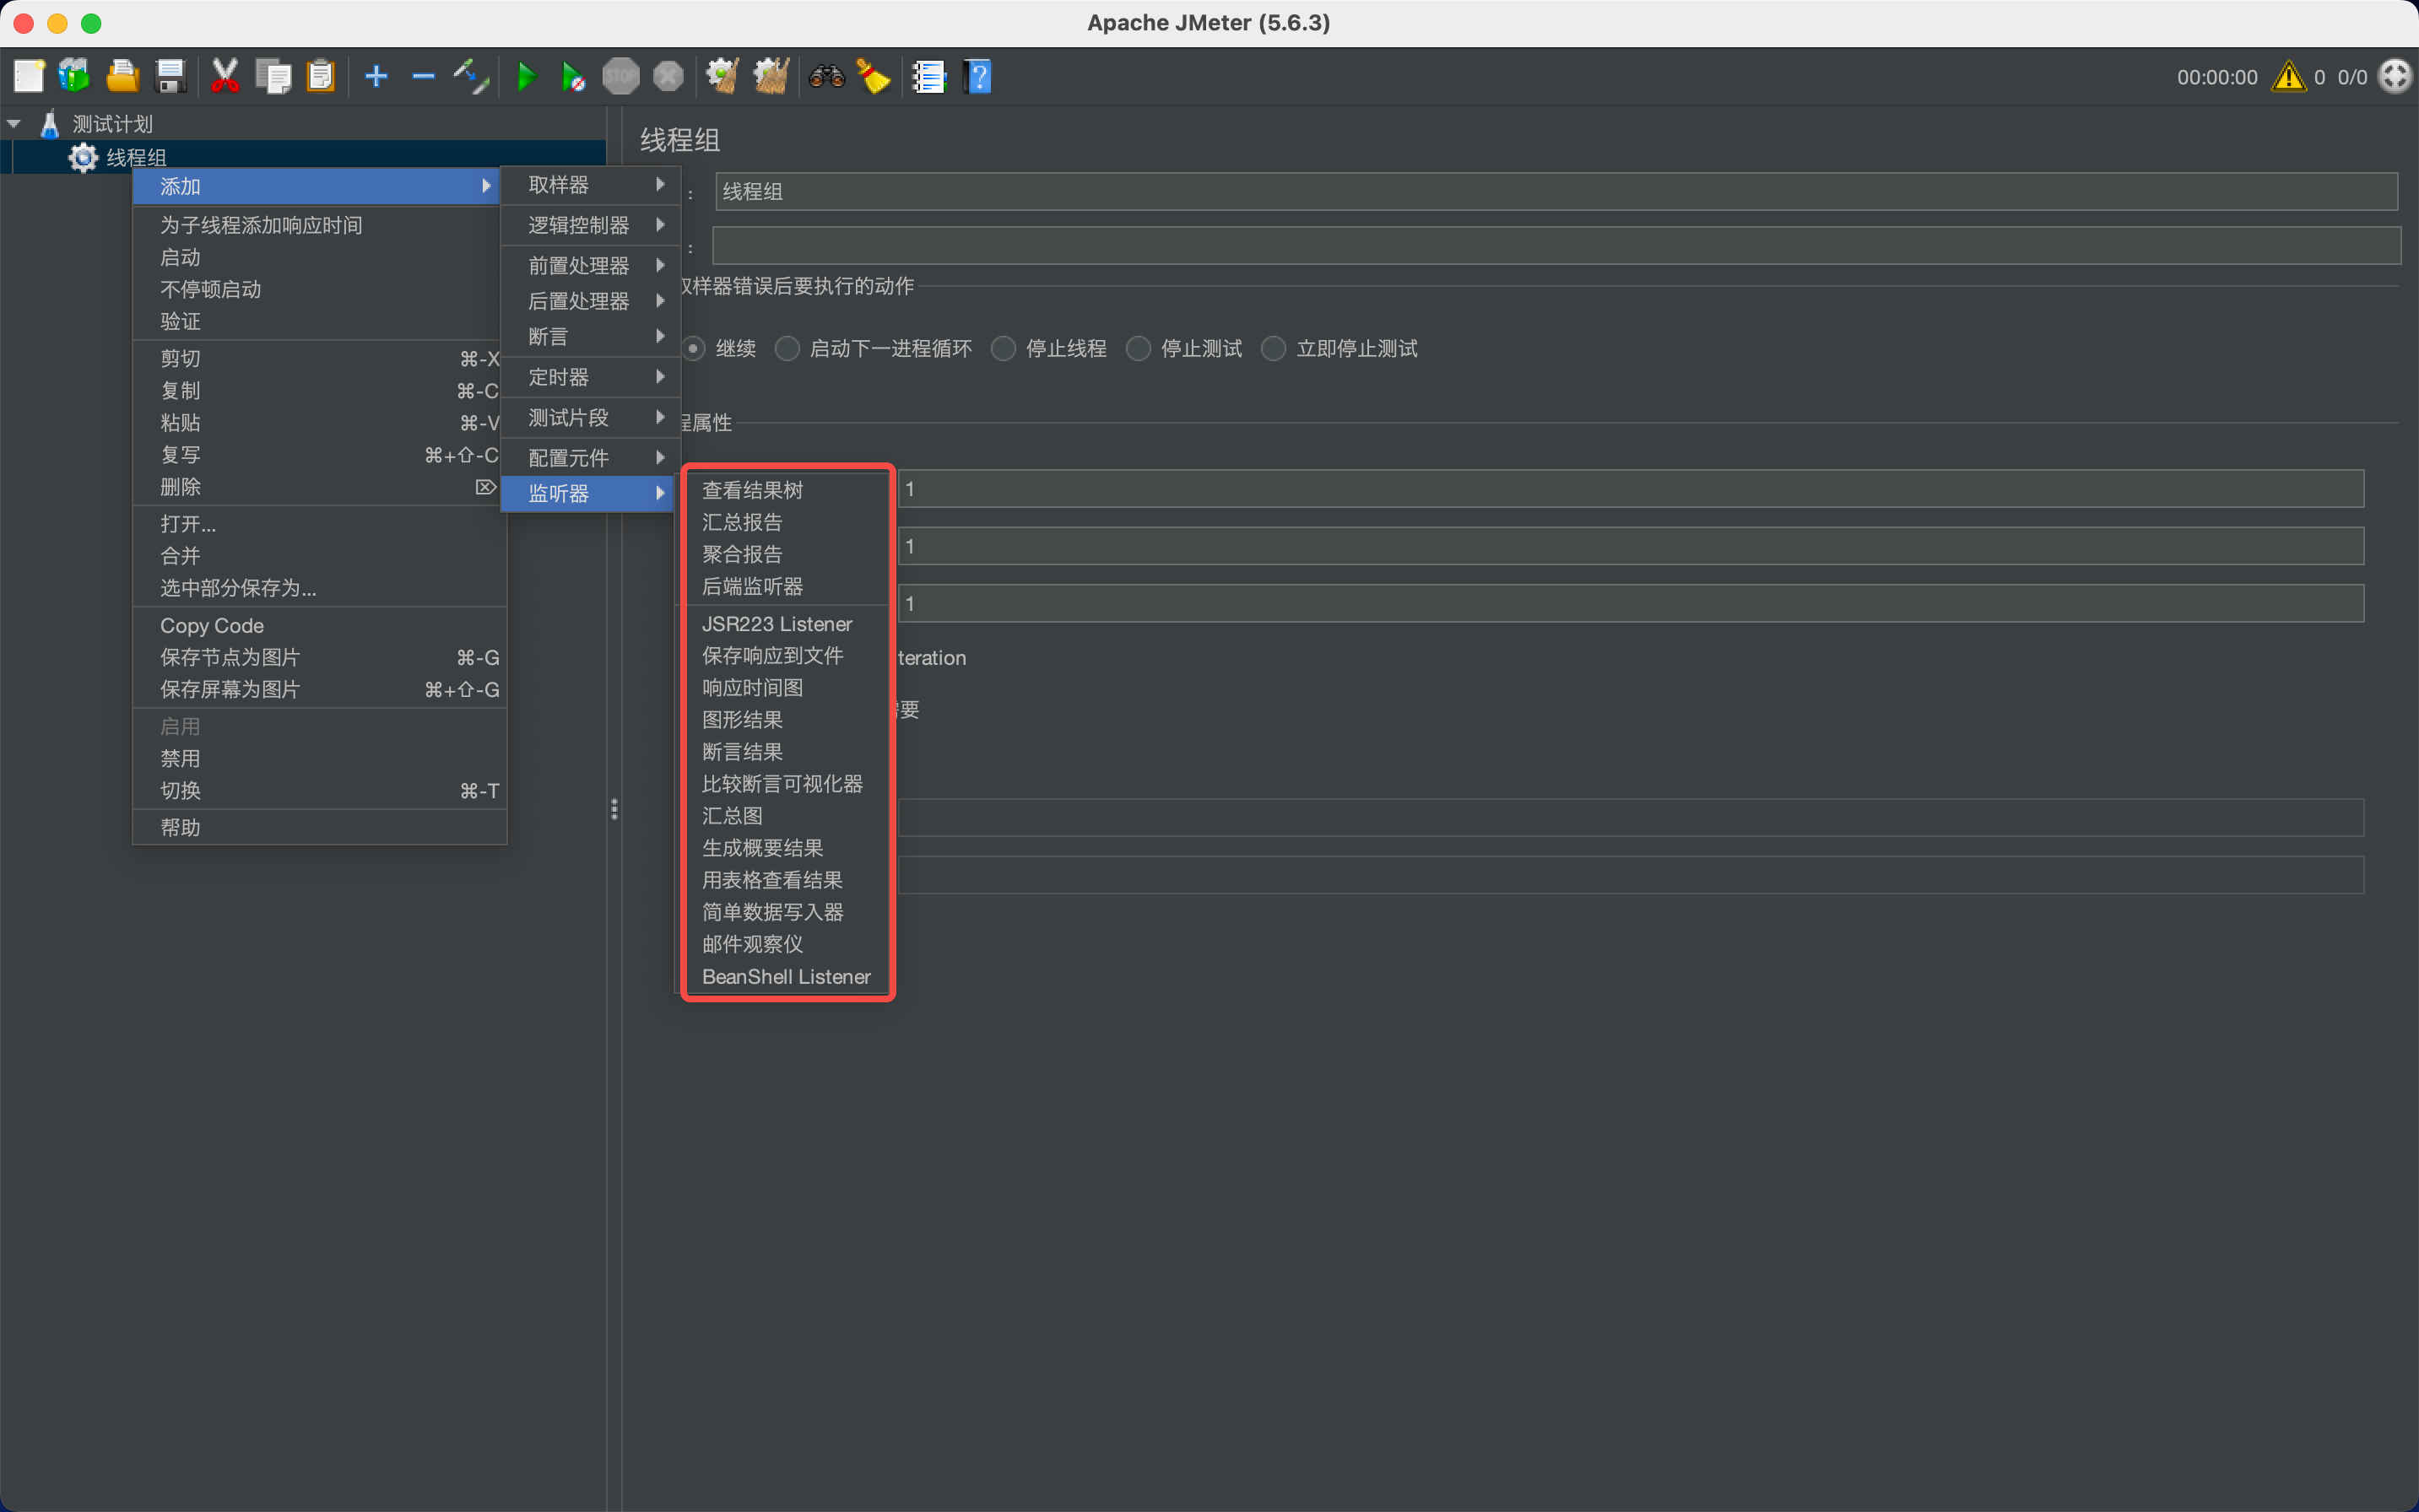The height and width of the screenshot is (1512, 2419).
Task: Click the empty comments field below name
Action: click(1556, 245)
